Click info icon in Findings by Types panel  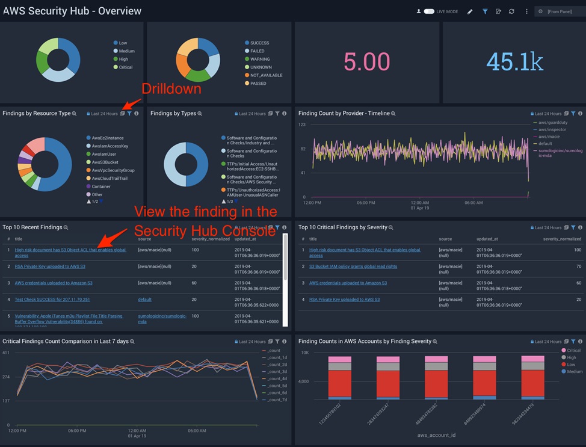(285, 114)
